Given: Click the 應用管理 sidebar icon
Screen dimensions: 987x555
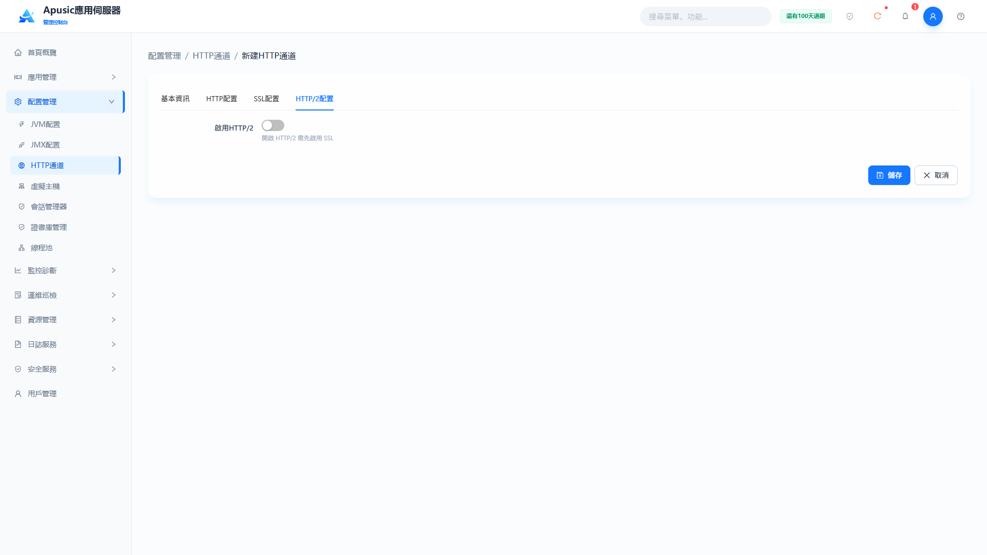Looking at the screenshot, I should pos(18,77).
